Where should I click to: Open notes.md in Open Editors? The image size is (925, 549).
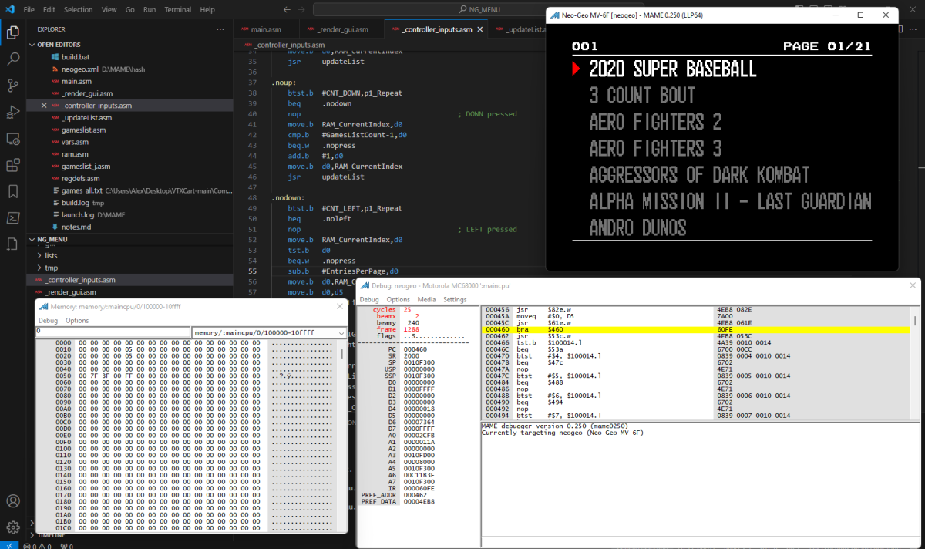[x=76, y=227]
